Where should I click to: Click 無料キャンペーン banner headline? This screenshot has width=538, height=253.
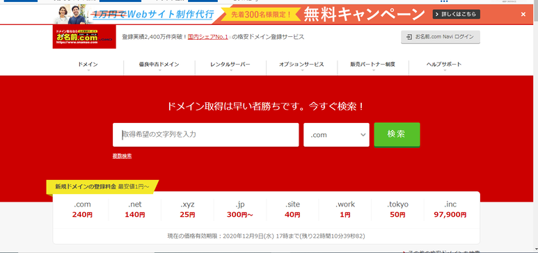(365, 15)
